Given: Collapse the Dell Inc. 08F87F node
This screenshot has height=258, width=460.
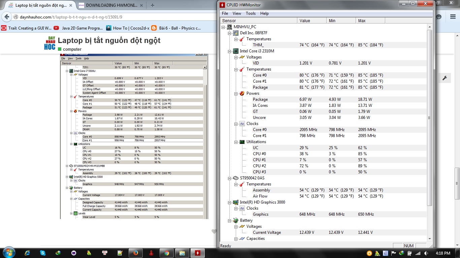Looking at the screenshot, I should click(x=230, y=33).
